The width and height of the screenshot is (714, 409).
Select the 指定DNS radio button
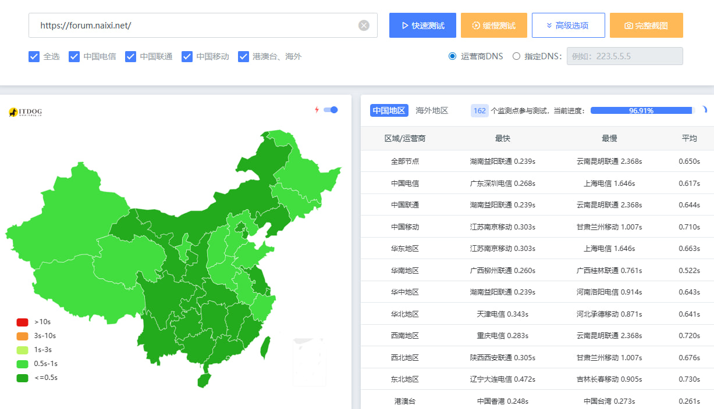point(516,56)
